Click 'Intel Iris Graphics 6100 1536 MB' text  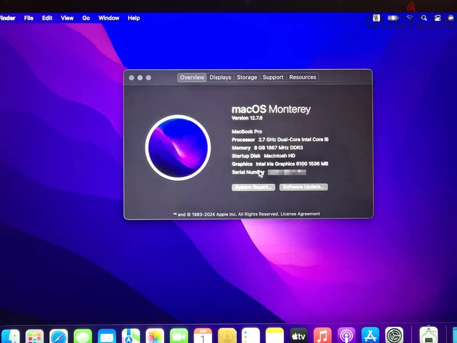292,164
